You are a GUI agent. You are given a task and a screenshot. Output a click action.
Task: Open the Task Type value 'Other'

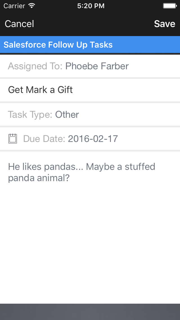pos(67,115)
